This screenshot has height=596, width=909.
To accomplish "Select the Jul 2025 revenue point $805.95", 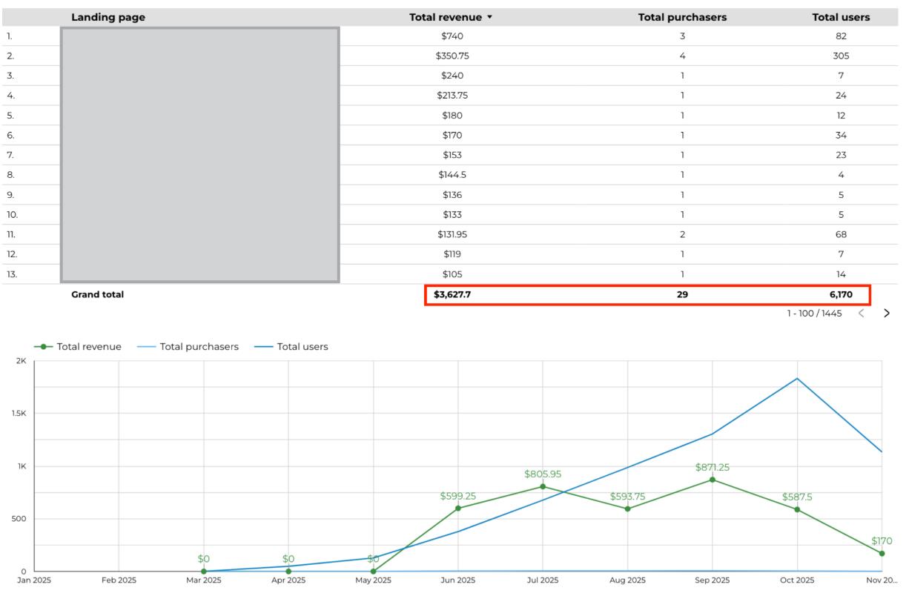I will [x=543, y=486].
